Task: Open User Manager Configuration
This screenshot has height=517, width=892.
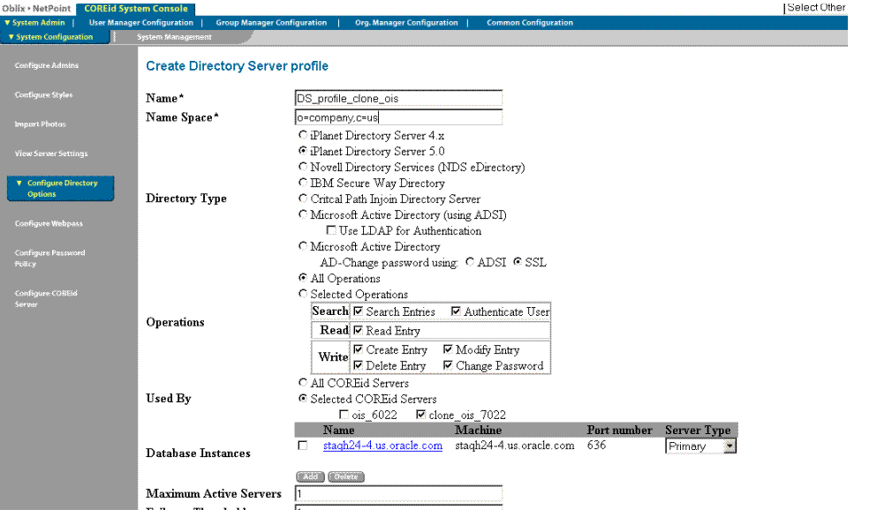Action: (140, 23)
